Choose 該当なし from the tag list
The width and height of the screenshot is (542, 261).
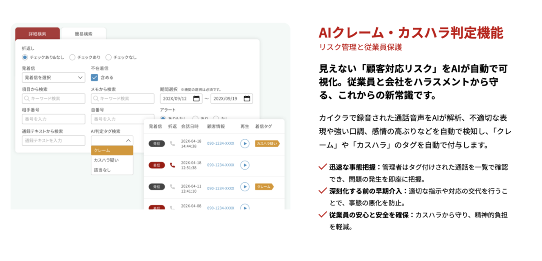tap(102, 170)
